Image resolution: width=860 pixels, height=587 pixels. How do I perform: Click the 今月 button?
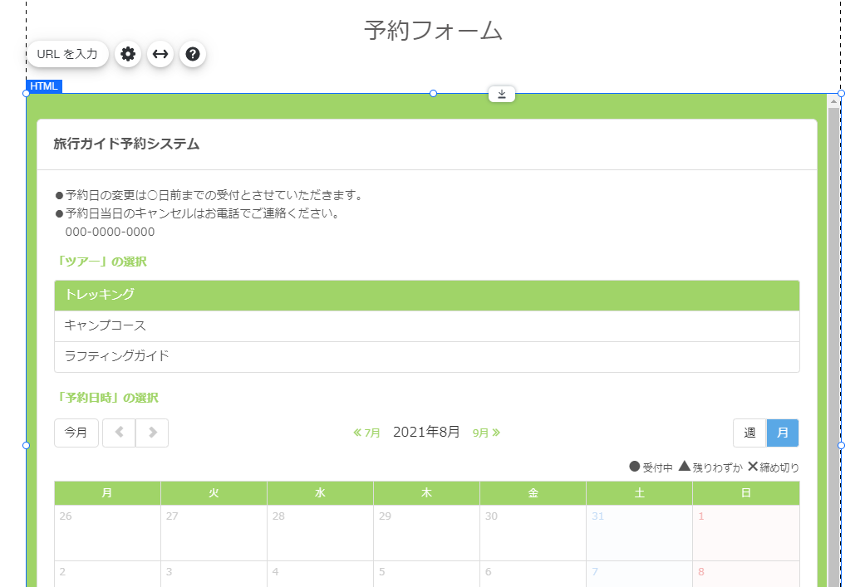[x=76, y=433]
